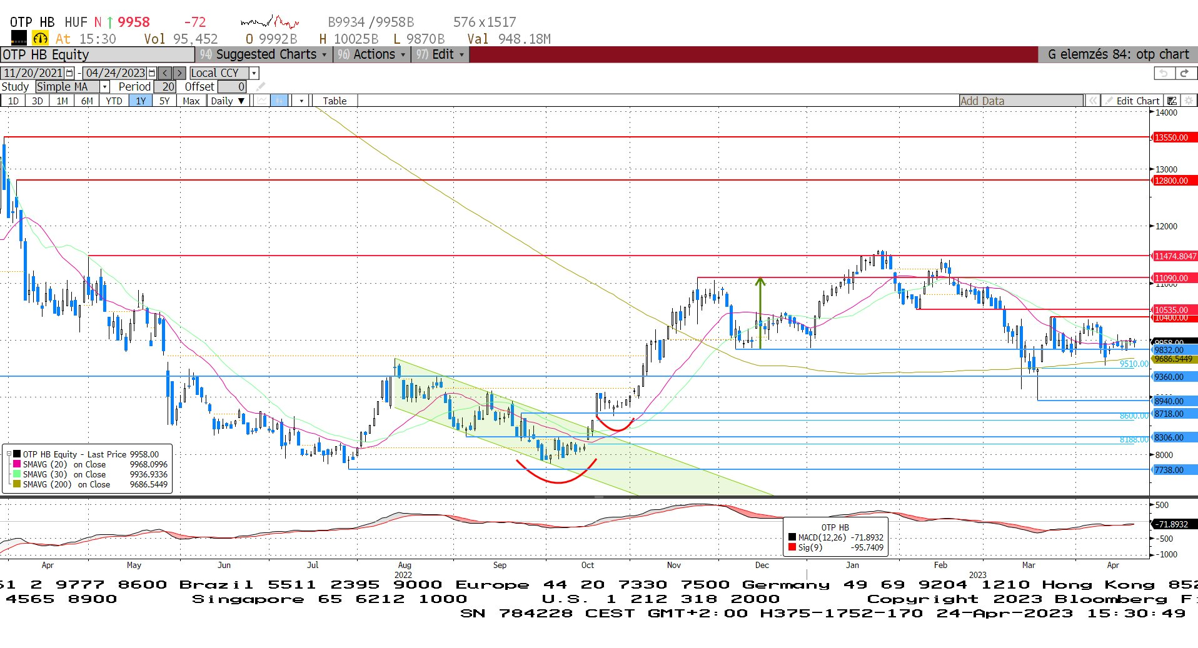
Task: Click the 11090.00 red price label
Action: [1174, 278]
